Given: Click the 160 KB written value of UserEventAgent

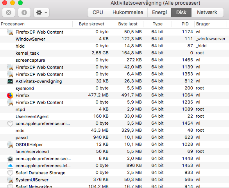Looking at the screenshot, I should point(101,116).
